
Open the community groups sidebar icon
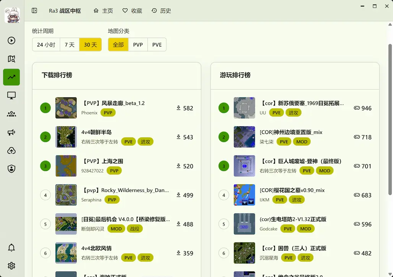click(11, 114)
